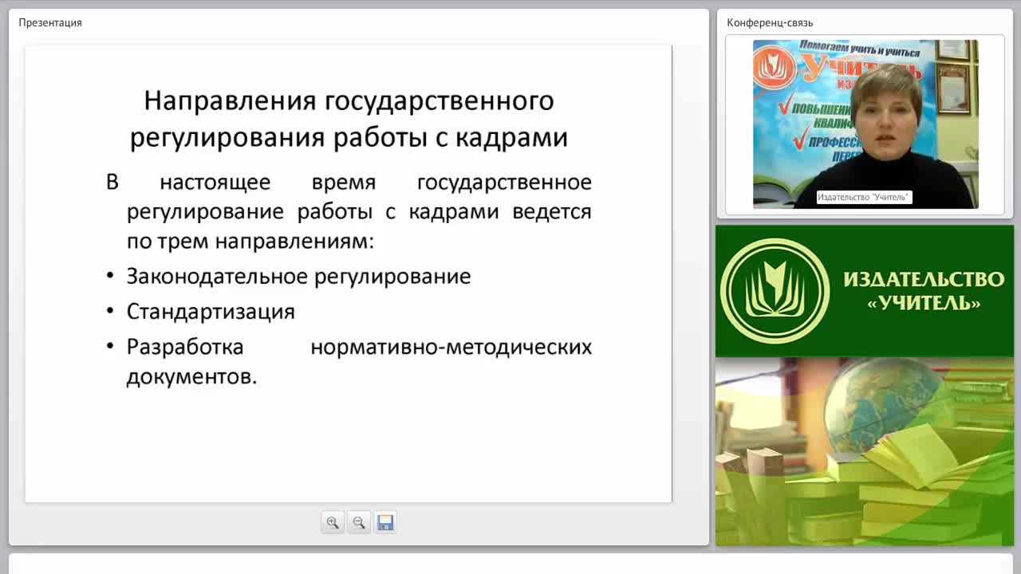The image size is (1021, 574).
Task: Zoom out of the presentation slide
Action: coord(359,523)
